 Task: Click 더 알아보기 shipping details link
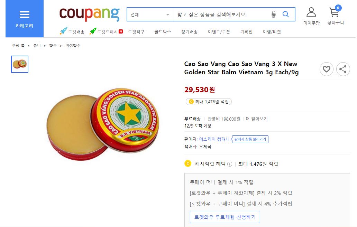(257, 119)
